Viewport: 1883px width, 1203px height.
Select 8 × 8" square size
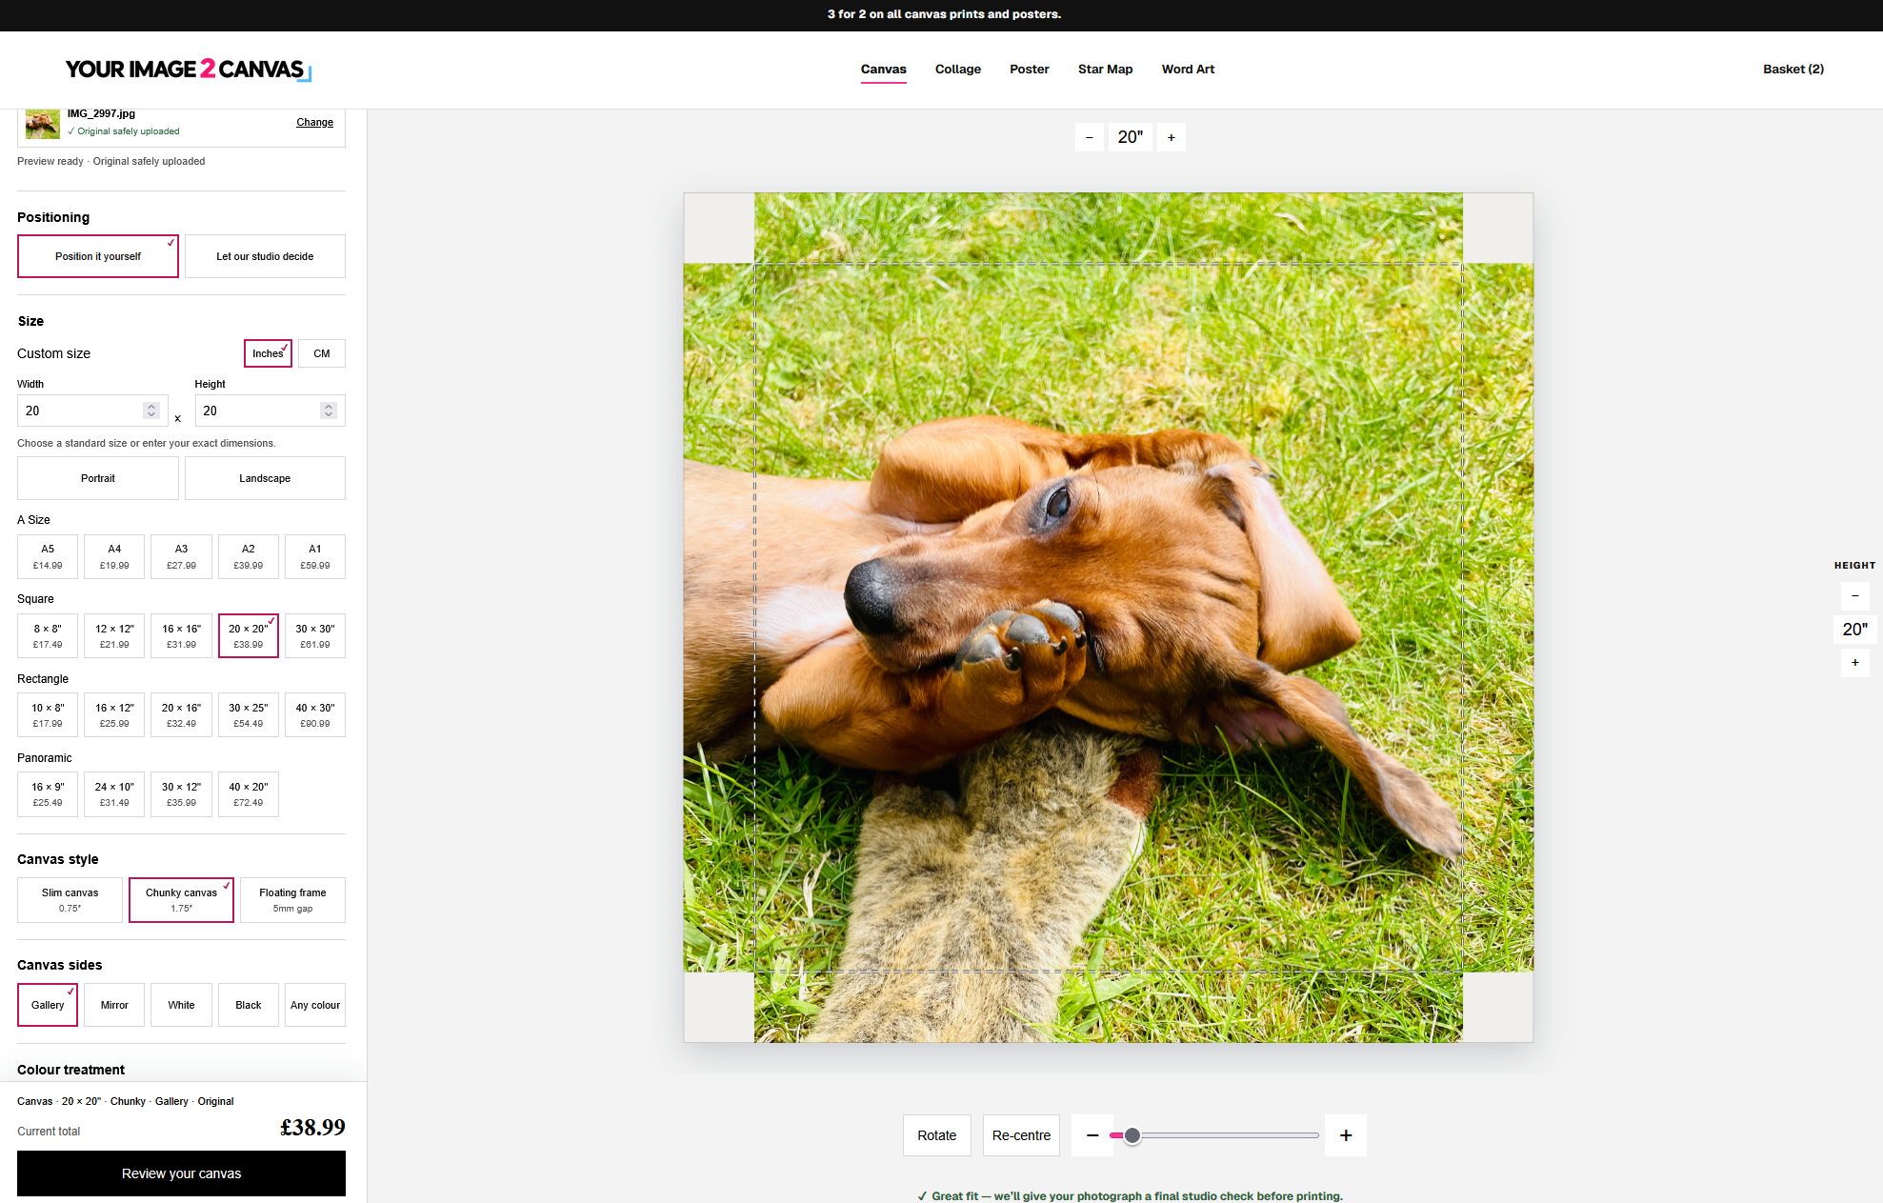coord(48,636)
